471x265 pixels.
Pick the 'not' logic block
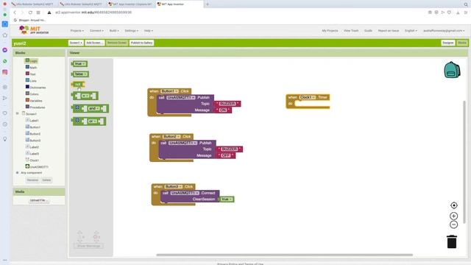[78, 85]
